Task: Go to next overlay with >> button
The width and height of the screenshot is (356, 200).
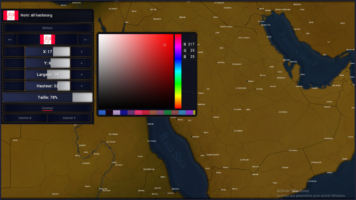Action: (85, 40)
